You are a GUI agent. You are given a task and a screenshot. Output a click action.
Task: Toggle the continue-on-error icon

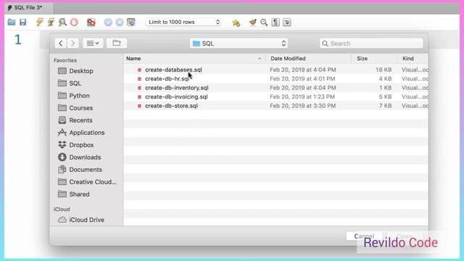[91, 22]
